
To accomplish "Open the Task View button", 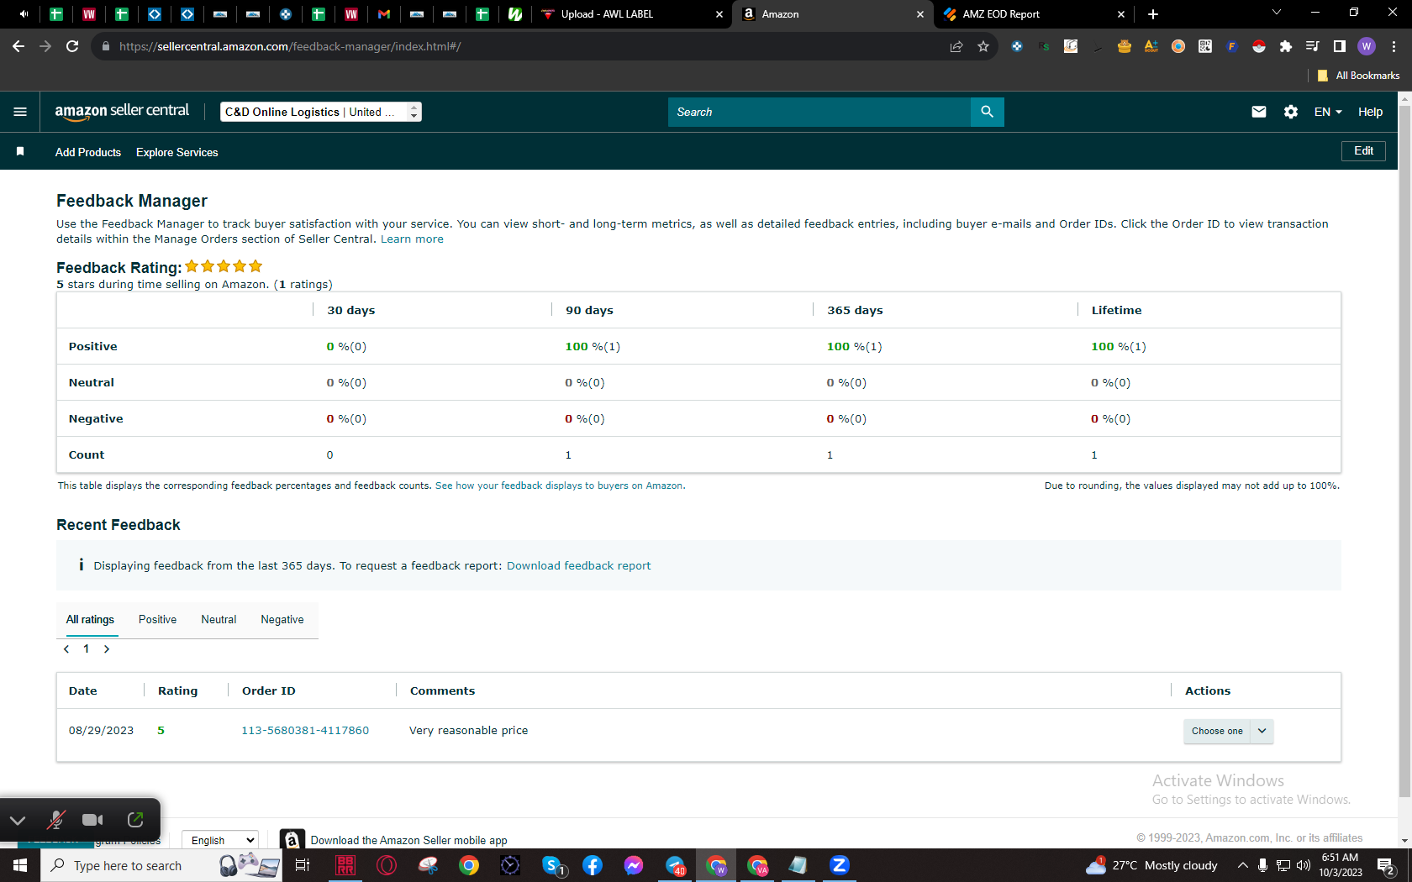I will point(303,865).
